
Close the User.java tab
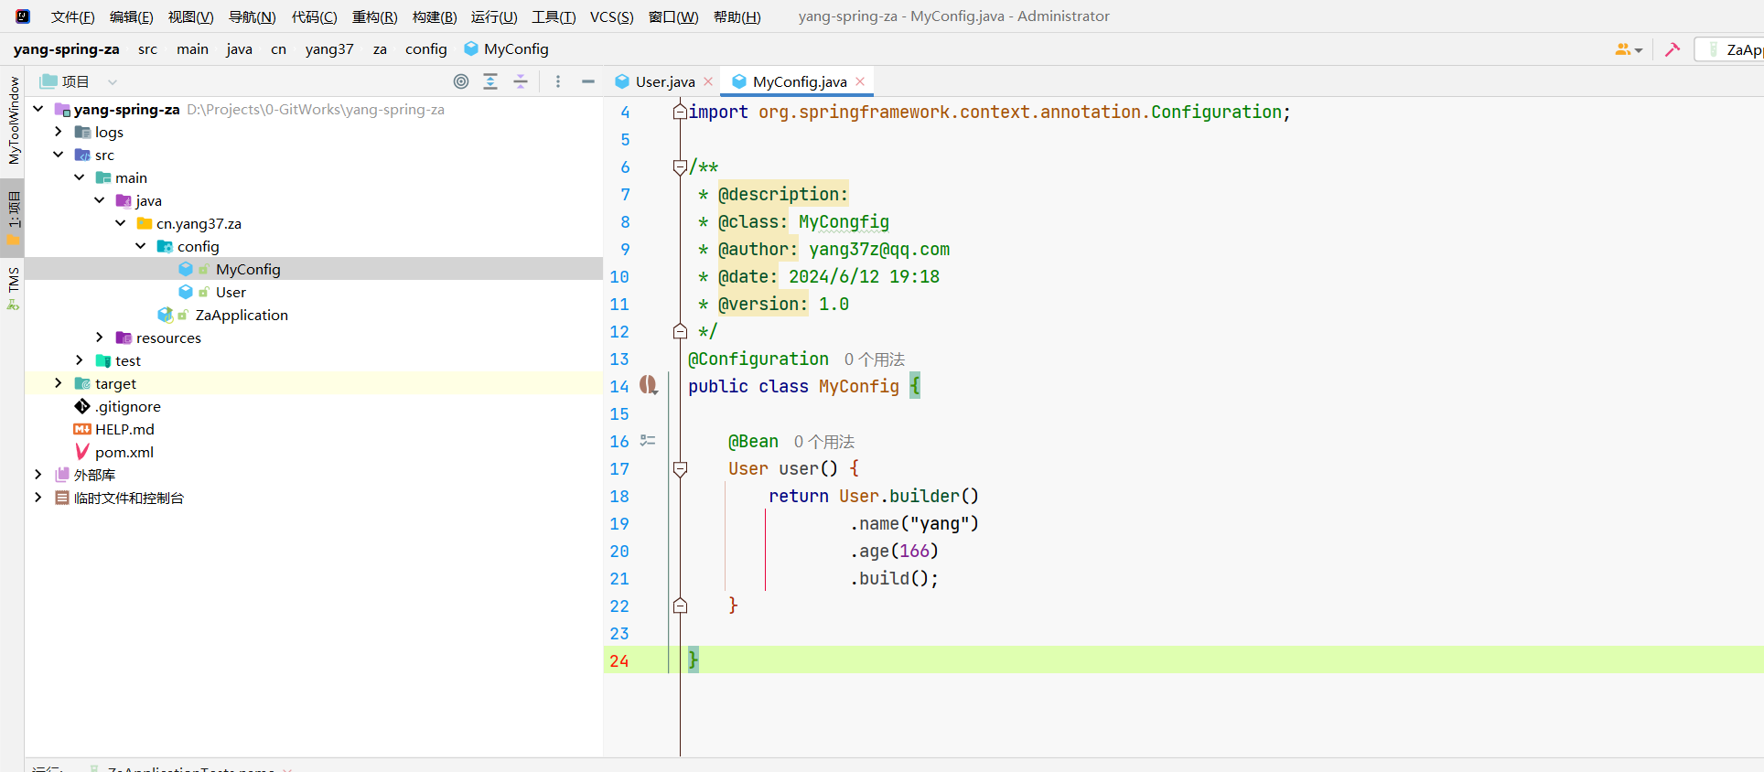tap(708, 81)
